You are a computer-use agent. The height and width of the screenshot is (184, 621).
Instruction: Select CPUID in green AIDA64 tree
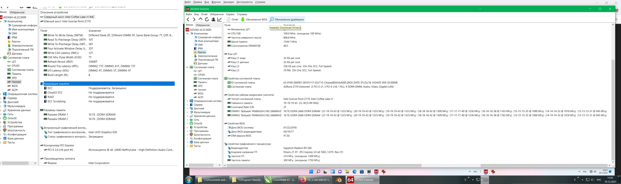[201, 75]
